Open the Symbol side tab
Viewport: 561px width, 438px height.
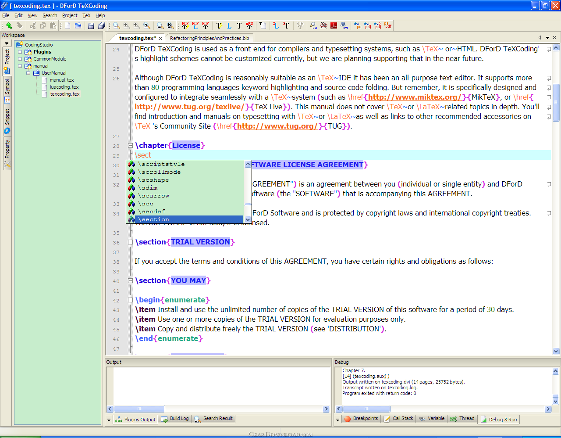(7, 91)
